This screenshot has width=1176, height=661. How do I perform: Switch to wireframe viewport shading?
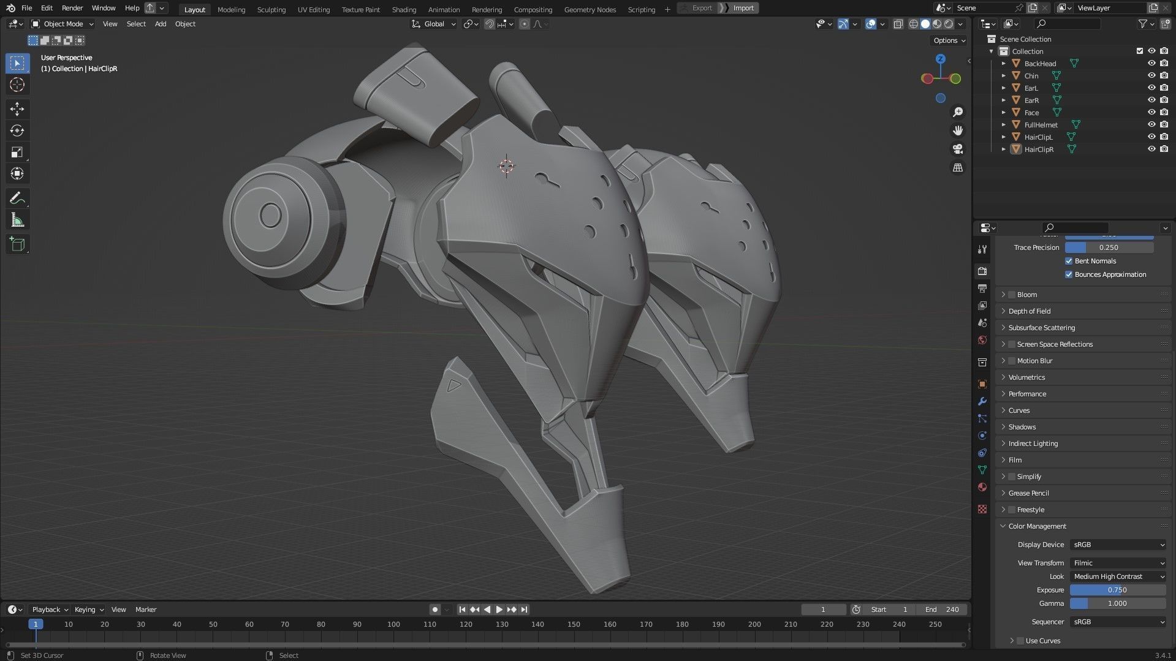pyautogui.click(x=914, y=24)
